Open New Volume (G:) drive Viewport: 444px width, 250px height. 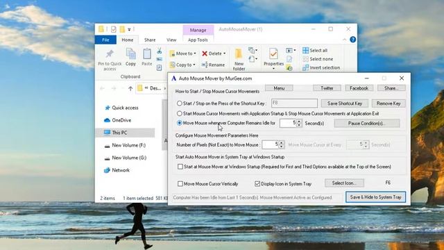(125, 158)
